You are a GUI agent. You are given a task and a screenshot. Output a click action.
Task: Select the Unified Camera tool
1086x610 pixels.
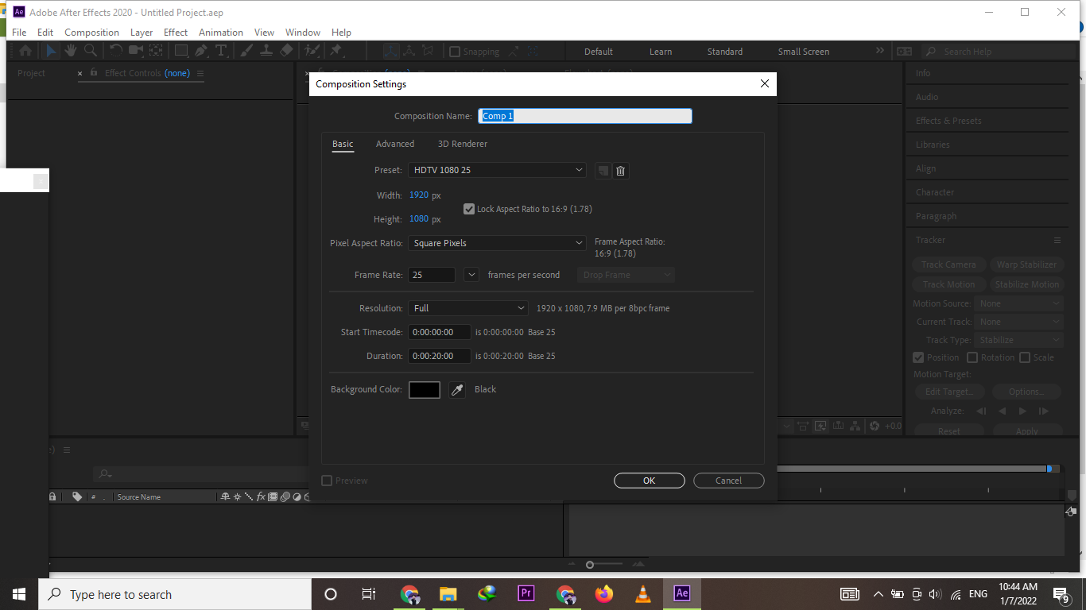[136, 51]
